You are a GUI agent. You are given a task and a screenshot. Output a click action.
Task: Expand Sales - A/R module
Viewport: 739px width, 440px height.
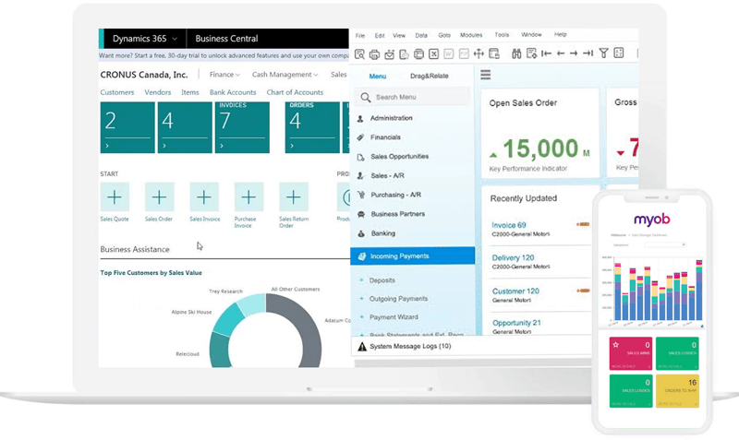tap(387, 175)
